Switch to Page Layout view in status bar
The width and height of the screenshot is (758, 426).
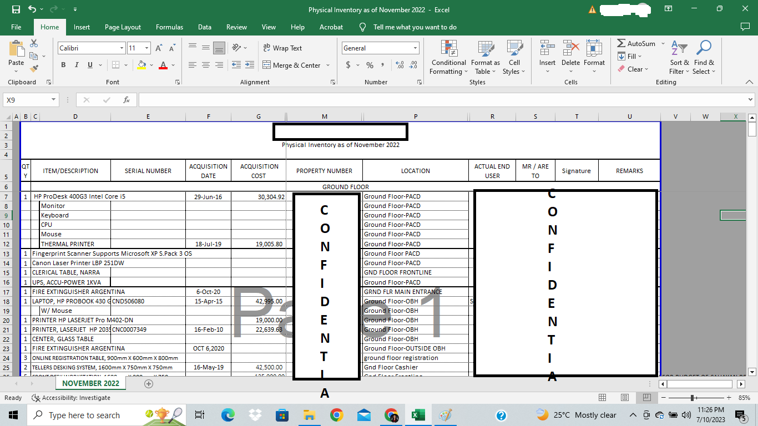click(625, 398)
